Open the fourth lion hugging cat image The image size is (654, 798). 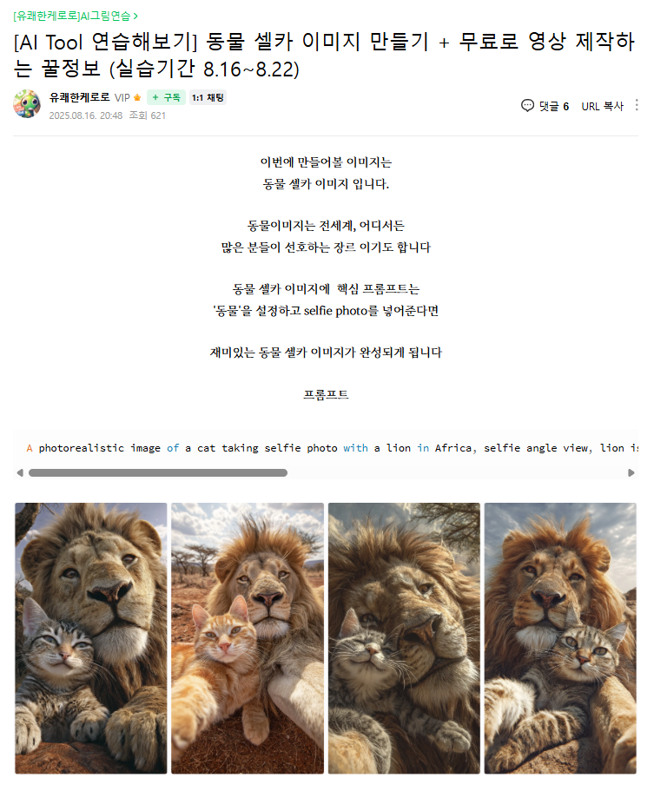pyautogui.click(x=560, y=638)
